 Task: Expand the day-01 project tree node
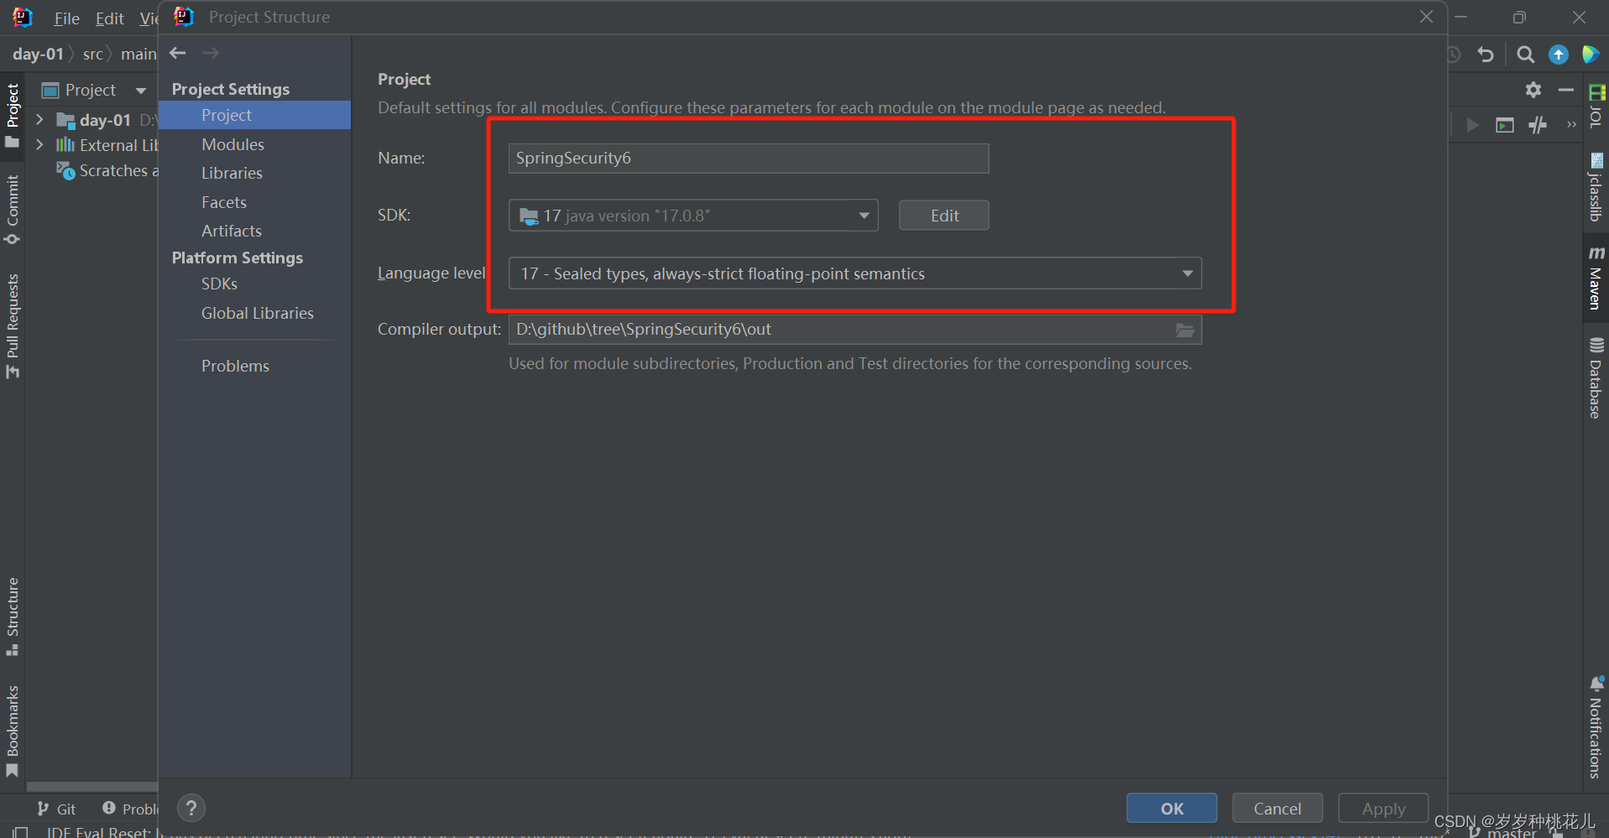coord(39,119)
